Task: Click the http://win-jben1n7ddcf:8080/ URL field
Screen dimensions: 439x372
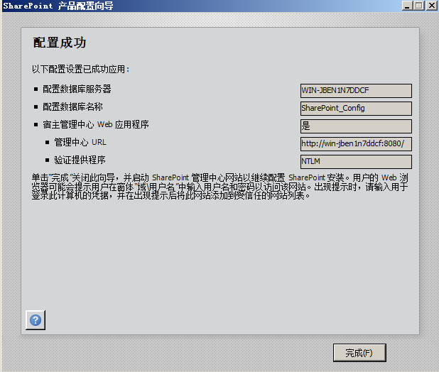Action: tap(356, 144)
